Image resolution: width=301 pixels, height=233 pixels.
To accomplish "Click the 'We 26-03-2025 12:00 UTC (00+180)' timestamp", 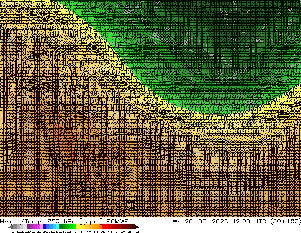I will pos(237,222).
